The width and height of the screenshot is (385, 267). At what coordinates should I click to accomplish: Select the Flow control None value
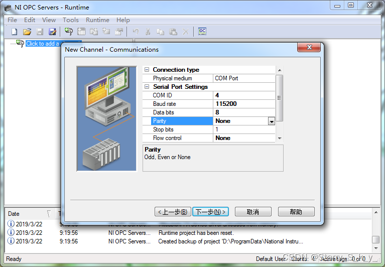(244, 138)
